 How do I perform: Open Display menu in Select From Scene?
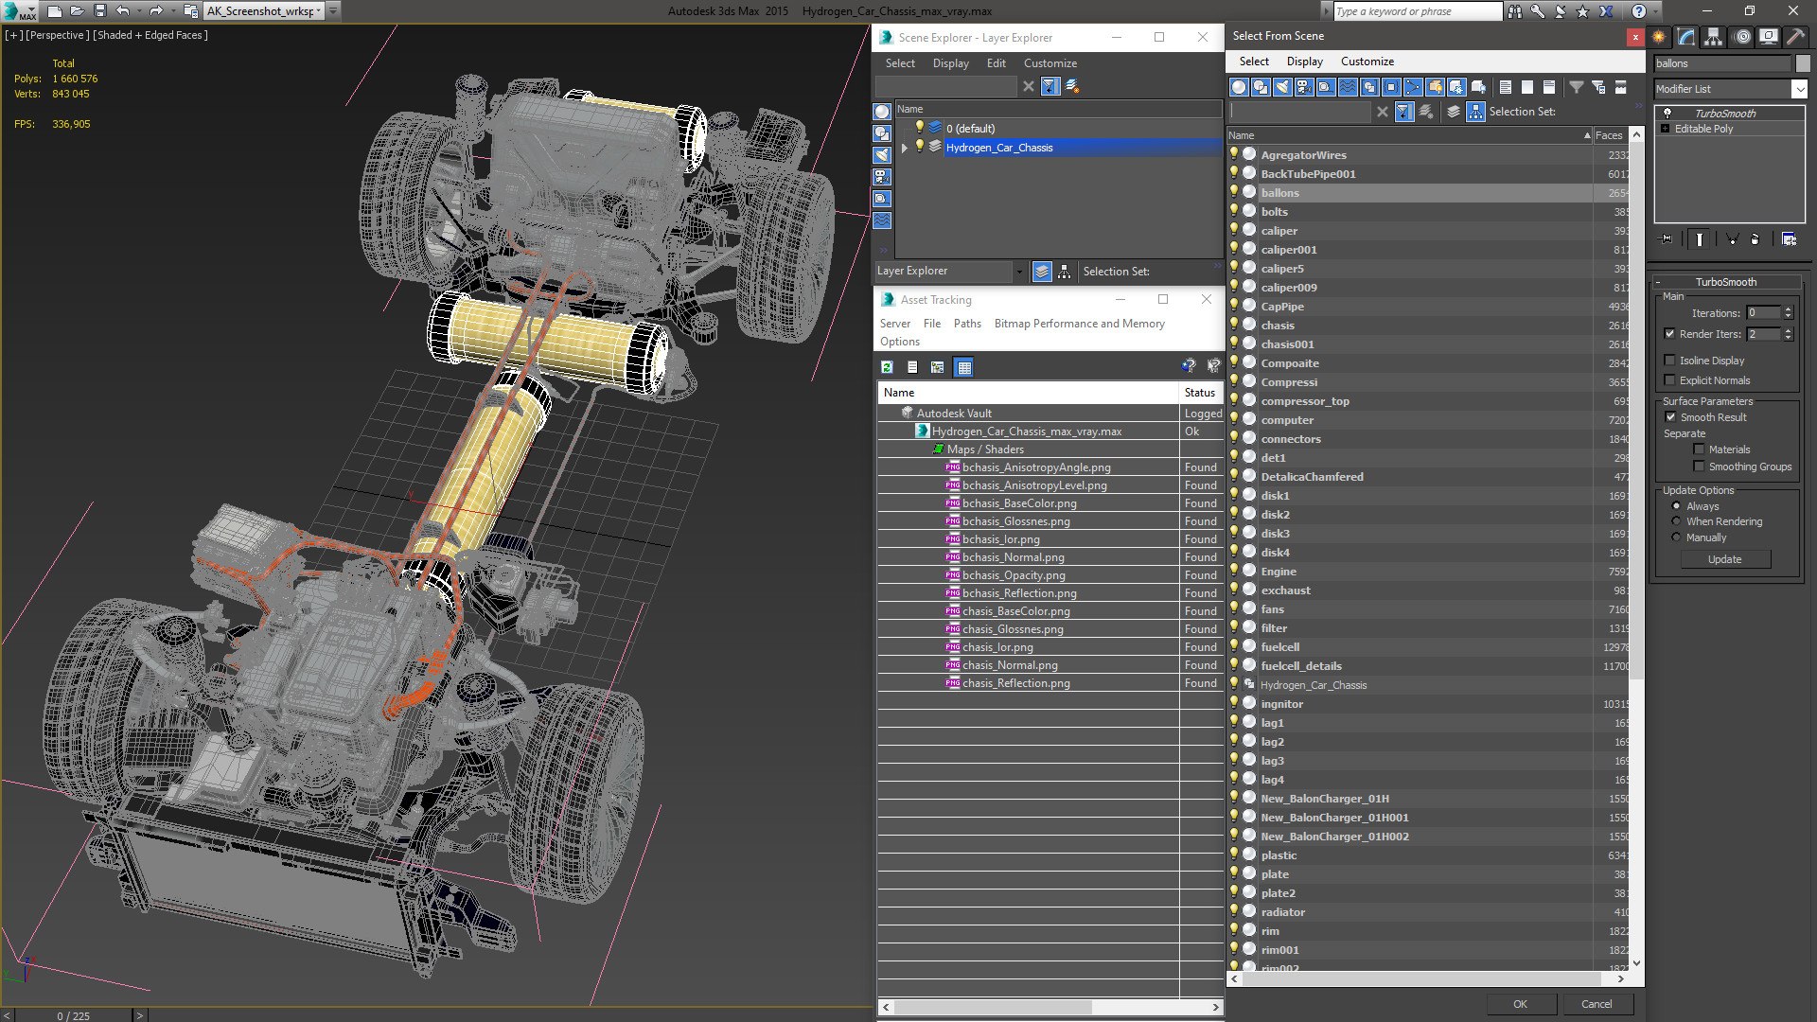pos(1304,62)
